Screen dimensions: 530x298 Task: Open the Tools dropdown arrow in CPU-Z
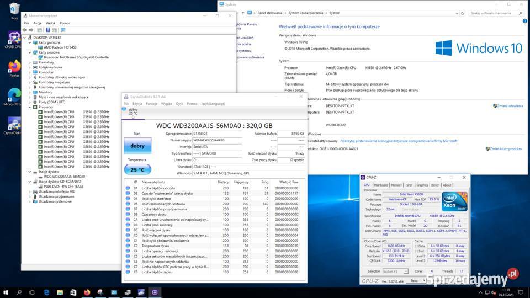(x=424, y=281)
